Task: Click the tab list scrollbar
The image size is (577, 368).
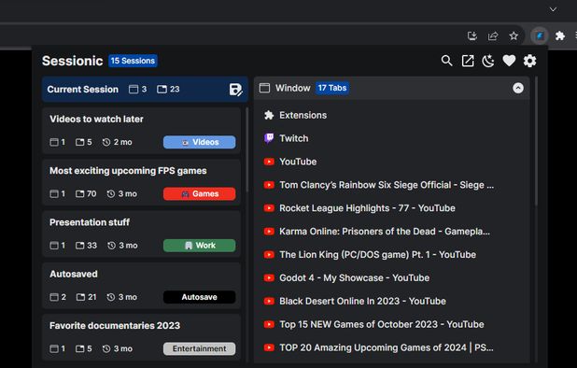Action: click(x=536, y=141)
